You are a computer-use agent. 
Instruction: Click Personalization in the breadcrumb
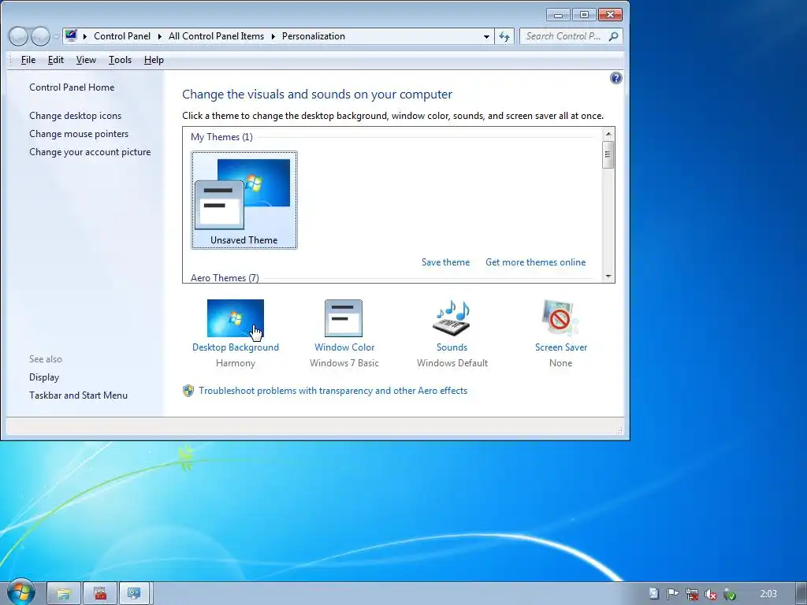pos(314,36)
